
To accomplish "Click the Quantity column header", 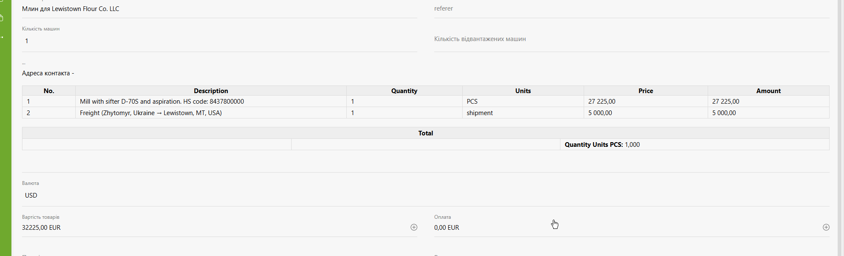I will pos(404,91).
